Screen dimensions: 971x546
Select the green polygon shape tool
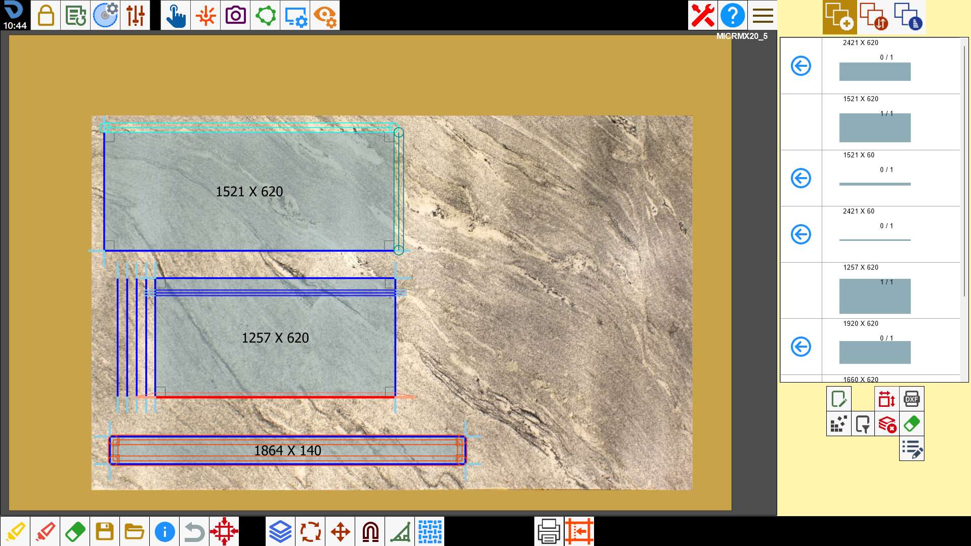point(265,15)
